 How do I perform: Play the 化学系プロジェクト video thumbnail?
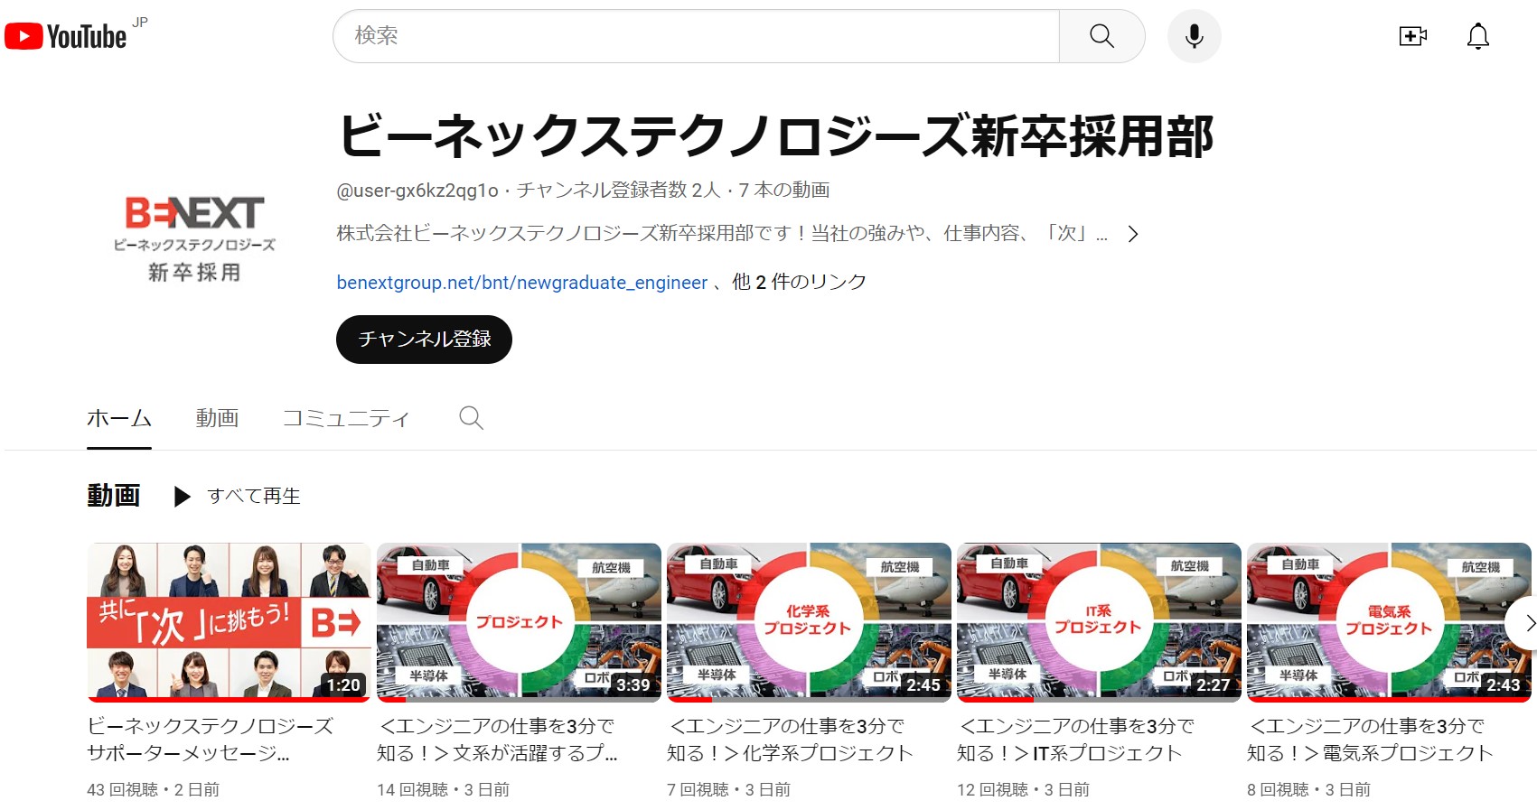click(809, 622)
